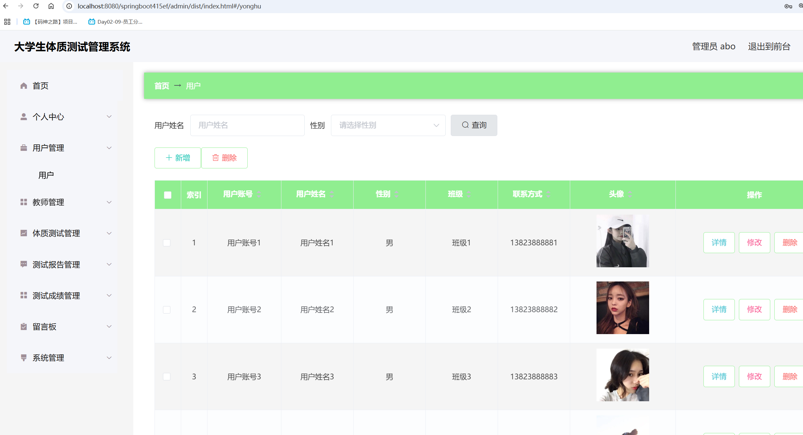Expand 测试成绩管理 chevron
Screen dimensions: 803x435
(x=109, y=295)
